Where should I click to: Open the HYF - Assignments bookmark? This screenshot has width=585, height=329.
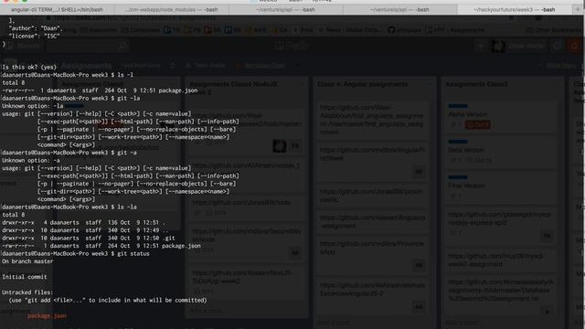455,30
